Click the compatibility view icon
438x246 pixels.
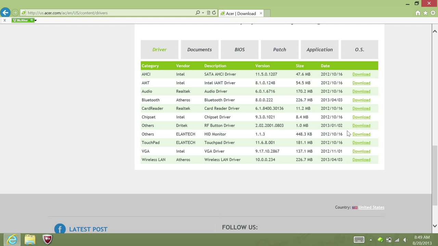(208, 13)
